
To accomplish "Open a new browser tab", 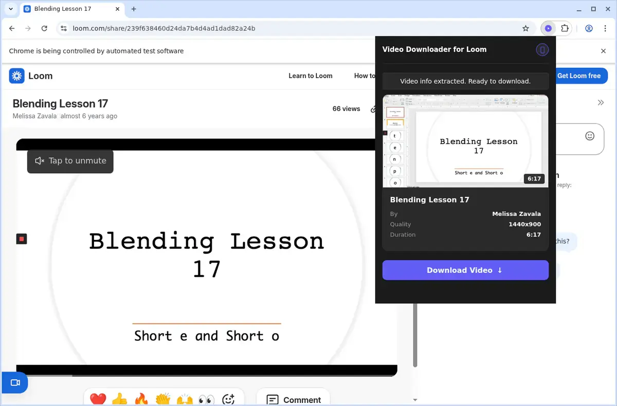I will [x=134, y=9].
